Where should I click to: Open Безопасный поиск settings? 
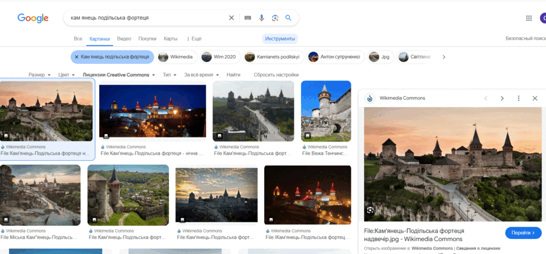(x=526, y=39)
